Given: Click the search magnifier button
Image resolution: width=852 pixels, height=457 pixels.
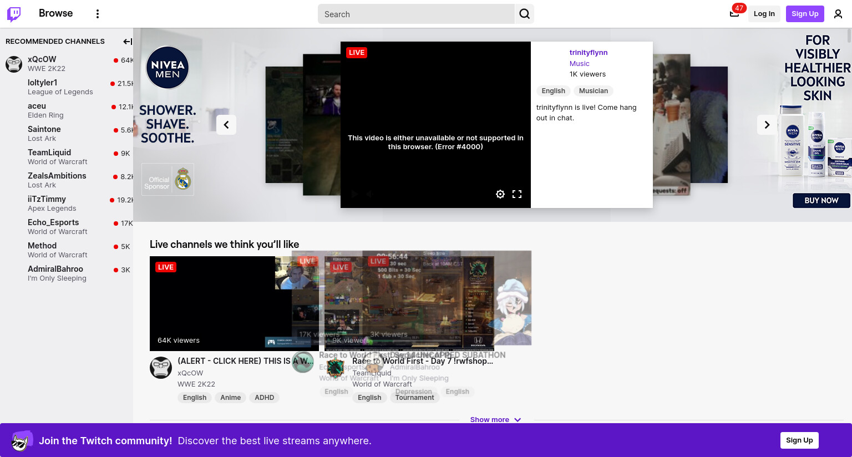Looking at the screenshot, I should (x=525, y=14).
